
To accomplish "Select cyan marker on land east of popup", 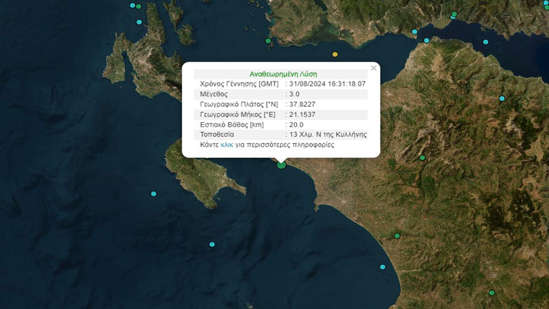I will pos(502,98).
